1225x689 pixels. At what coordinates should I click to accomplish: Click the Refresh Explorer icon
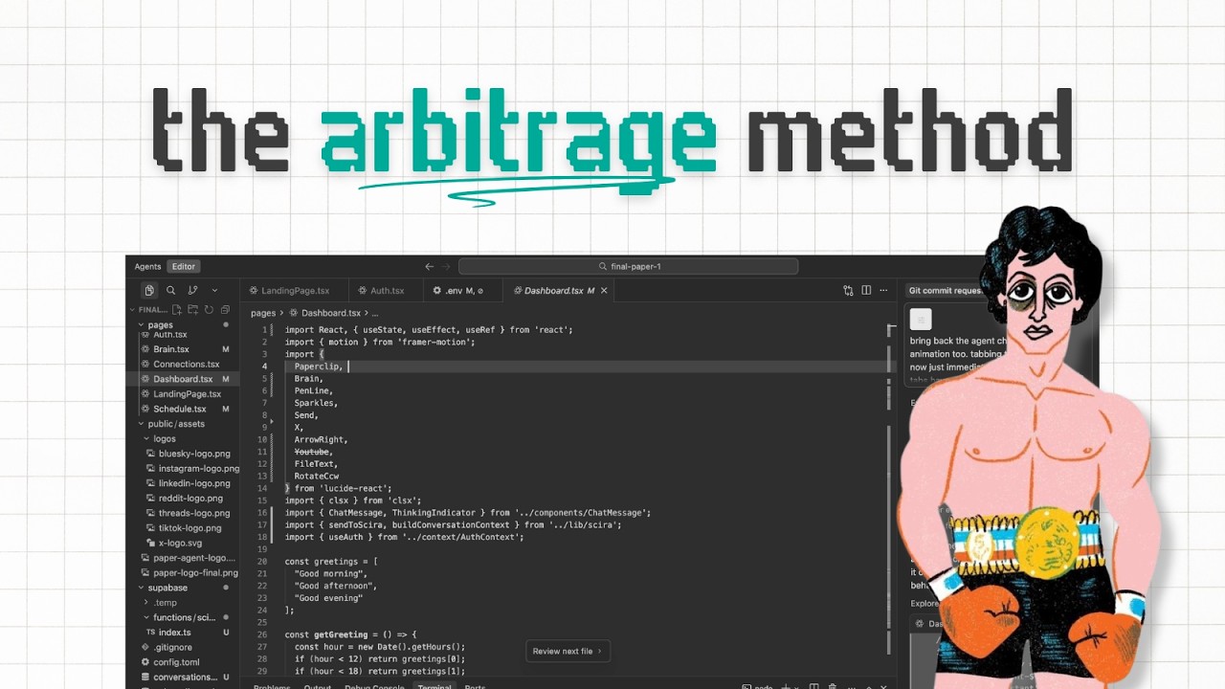click(209, 310)
